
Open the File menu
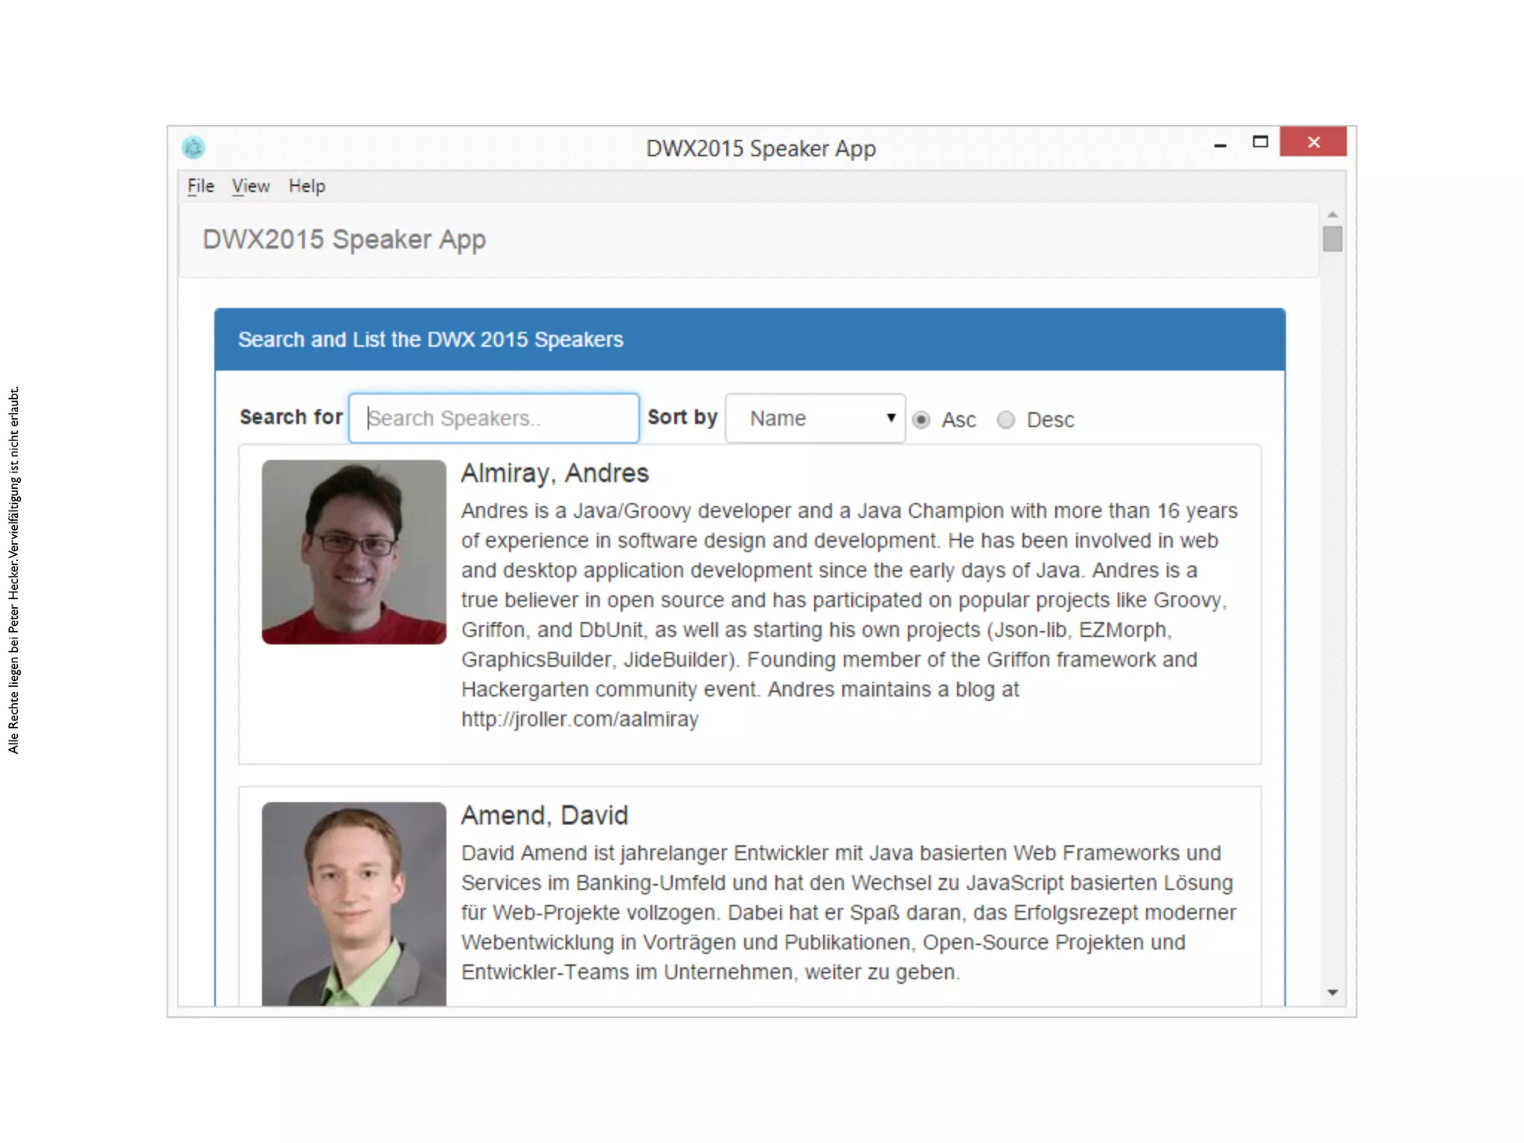[200, 186]
